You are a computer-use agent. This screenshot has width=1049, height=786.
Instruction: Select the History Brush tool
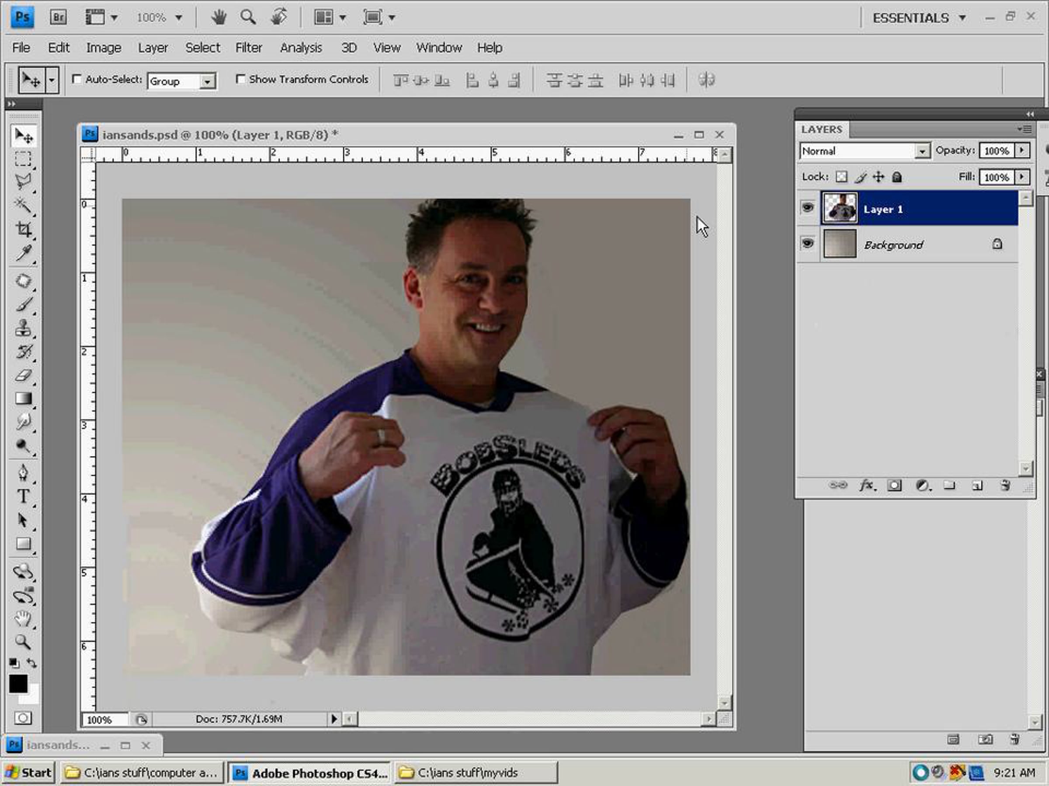(x=23, y=352)
